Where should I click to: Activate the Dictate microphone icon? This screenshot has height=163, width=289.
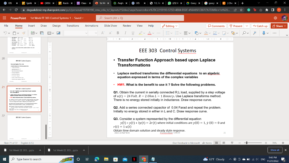(264, 33)
